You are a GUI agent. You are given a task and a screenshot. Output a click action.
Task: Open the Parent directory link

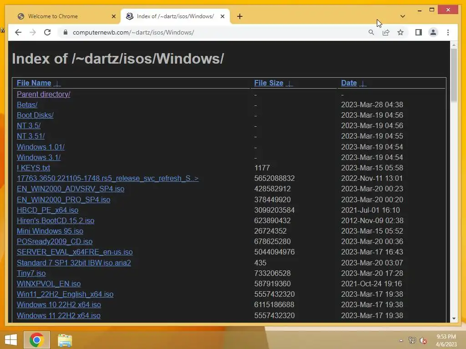click(43, 94)
